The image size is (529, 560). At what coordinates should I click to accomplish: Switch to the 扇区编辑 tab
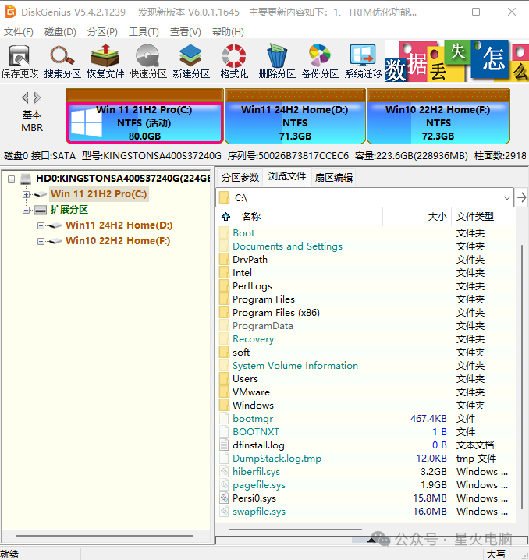pos(334,178)
